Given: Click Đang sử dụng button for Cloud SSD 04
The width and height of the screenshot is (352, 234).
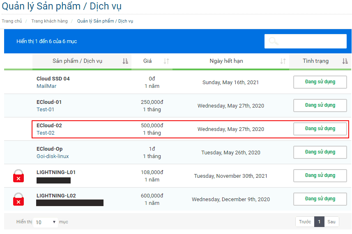Looking at the screenshot, I should (320, 82).
